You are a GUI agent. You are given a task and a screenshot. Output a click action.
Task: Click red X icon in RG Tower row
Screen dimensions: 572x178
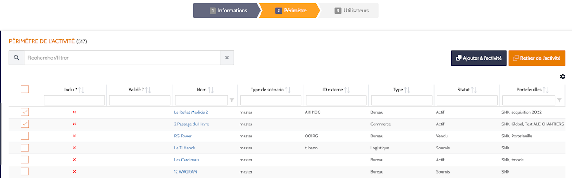(x=74, y=136)
